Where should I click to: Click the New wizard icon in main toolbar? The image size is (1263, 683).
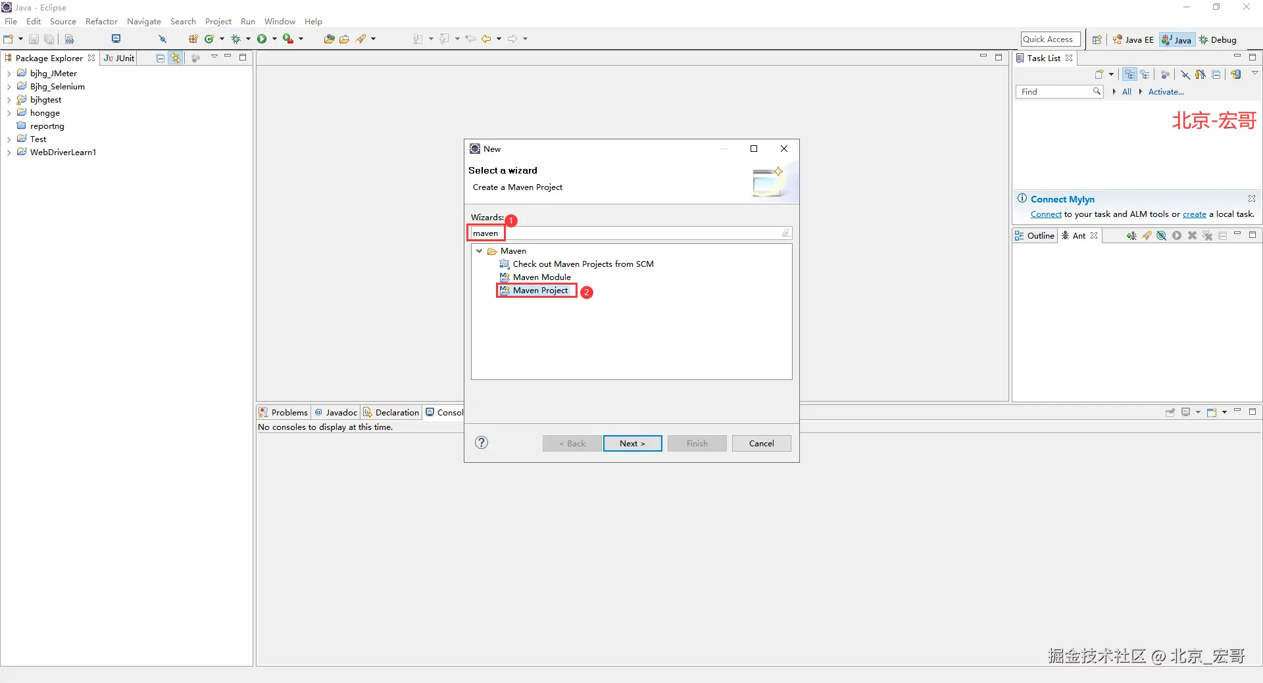[9, 39]
